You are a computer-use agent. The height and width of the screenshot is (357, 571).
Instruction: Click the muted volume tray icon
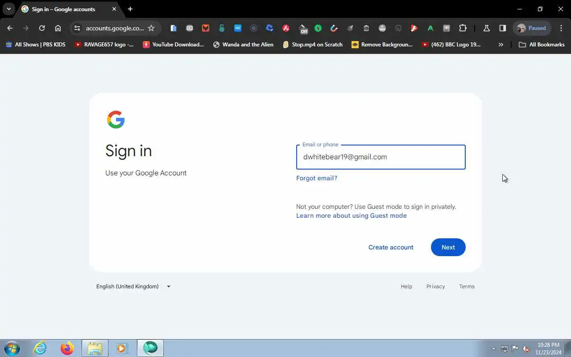(x=526, y=349)
